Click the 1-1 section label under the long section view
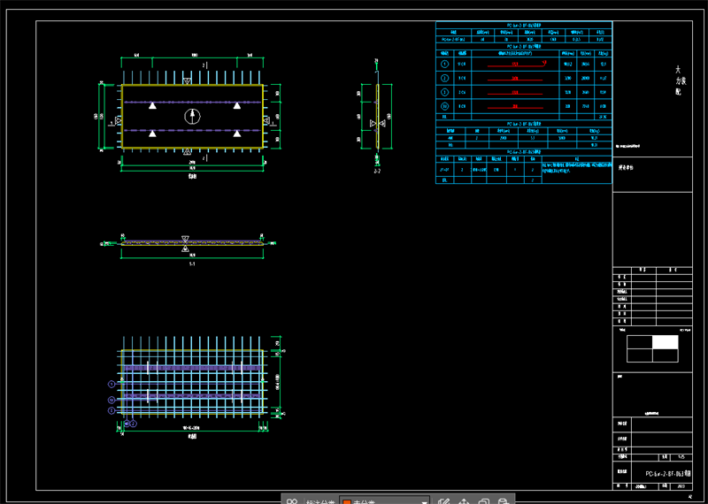 [192, 264]
